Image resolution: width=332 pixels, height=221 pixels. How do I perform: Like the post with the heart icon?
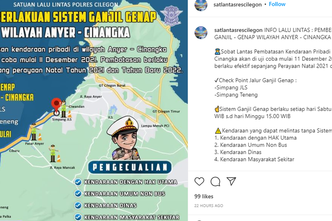pos(199,182)
